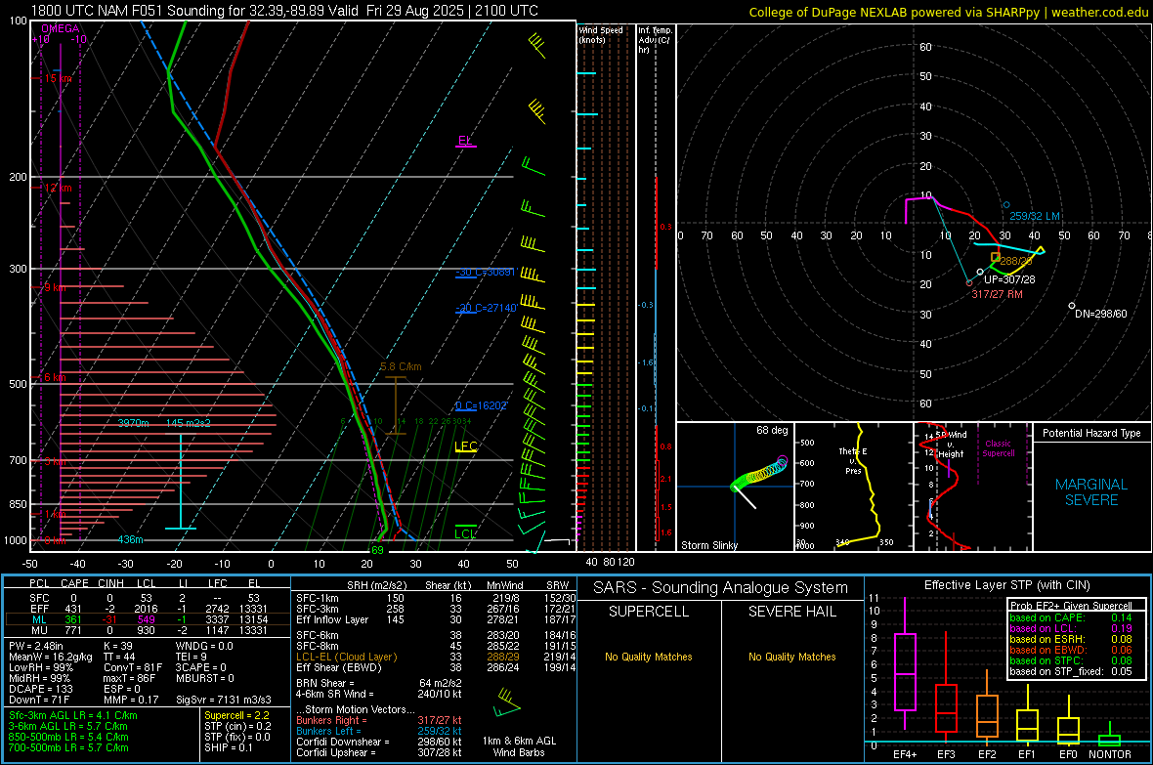Click the Storm Slinky circle graphic

coord(759,473)
